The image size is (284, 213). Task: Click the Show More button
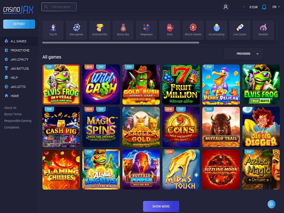tap(161, 206)
